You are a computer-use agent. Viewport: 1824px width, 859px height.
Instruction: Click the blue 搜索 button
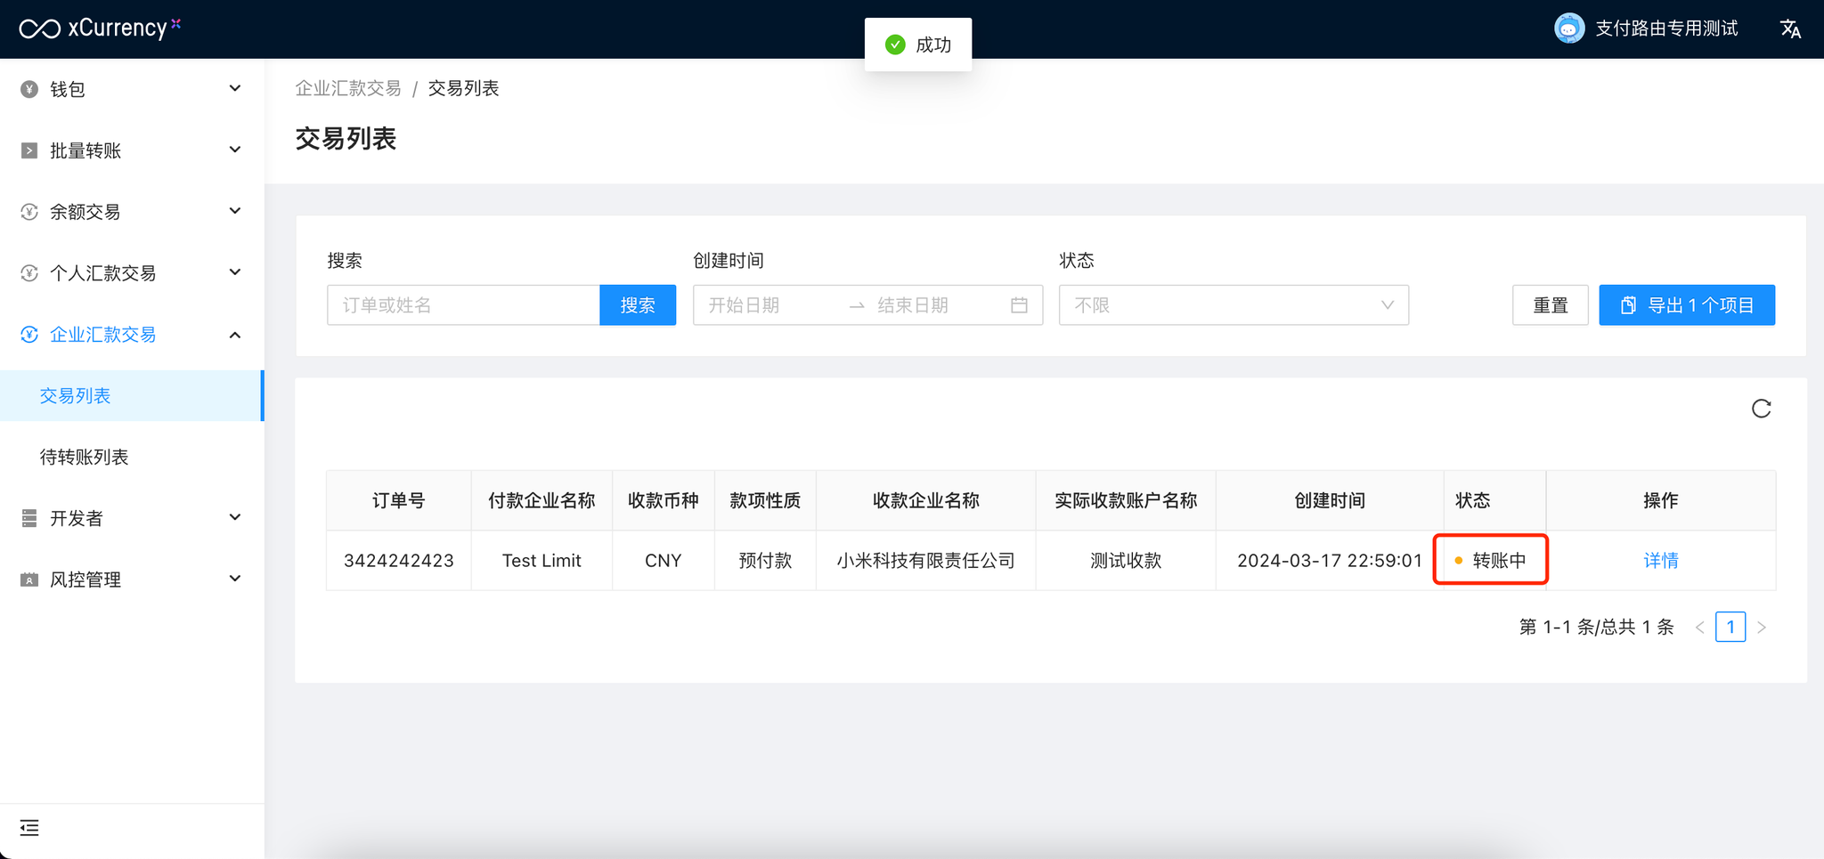click(638, 305)
